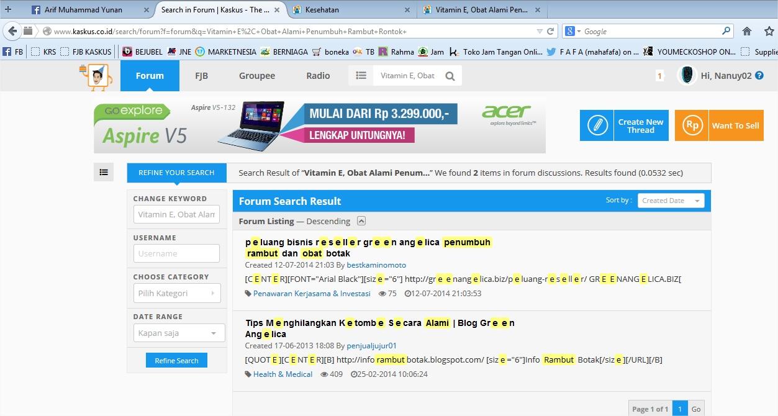
Task: Click the REFINE YOUR SEARCH header
Action: 176,173
